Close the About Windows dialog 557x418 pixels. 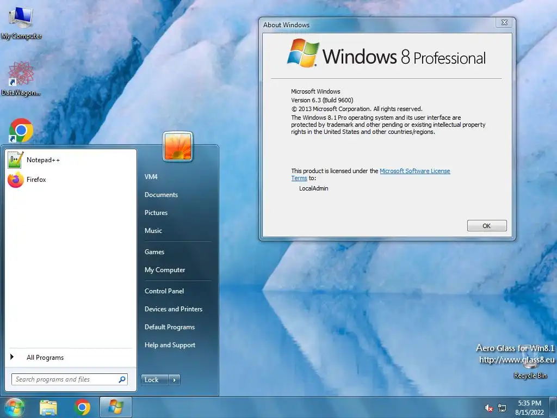pyautogui.click(x=504, y=22)
